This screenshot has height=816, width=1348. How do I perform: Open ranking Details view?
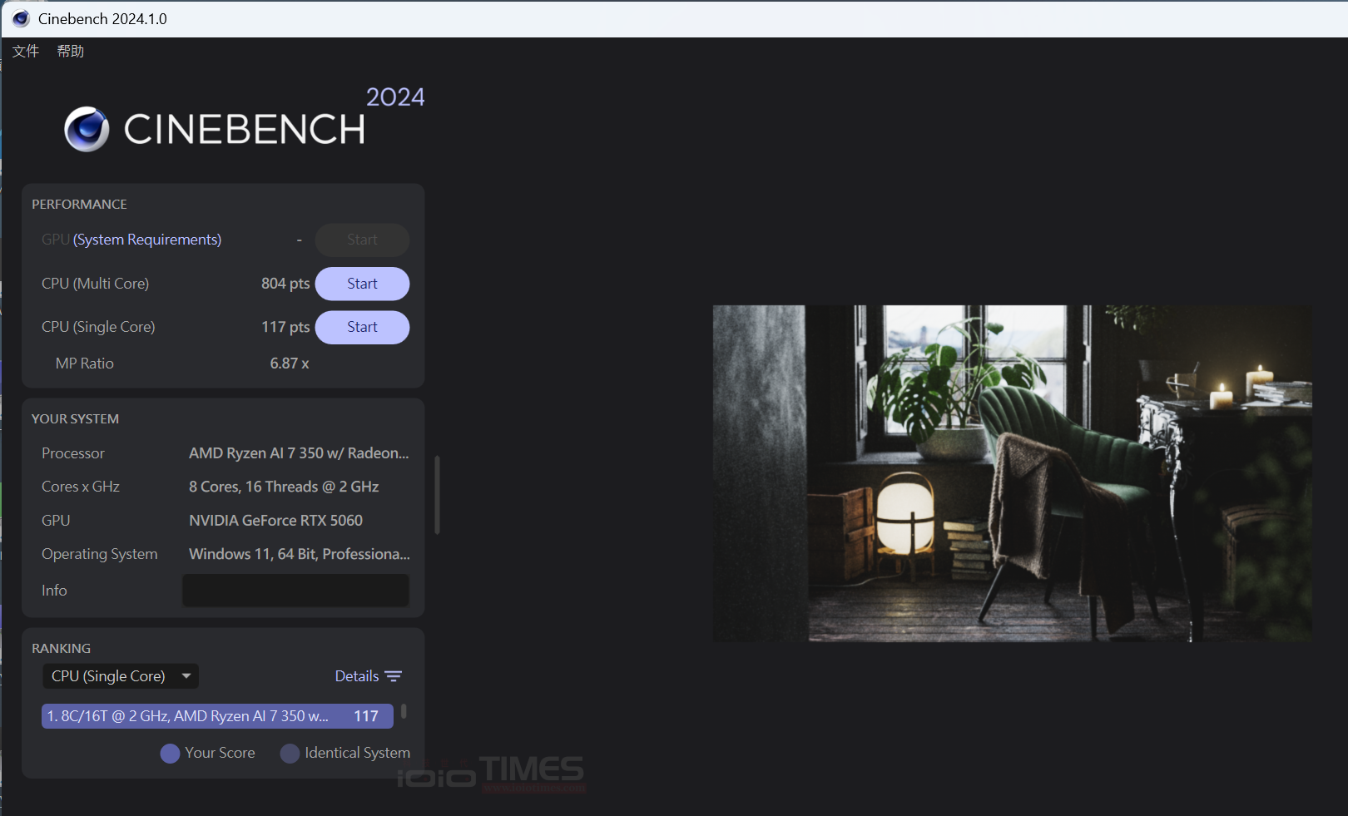point(357,676)
